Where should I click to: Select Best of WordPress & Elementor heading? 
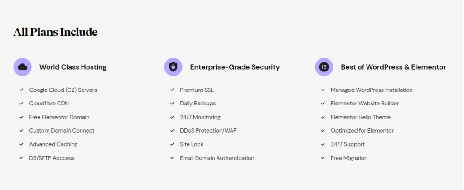tap(394, 67)
